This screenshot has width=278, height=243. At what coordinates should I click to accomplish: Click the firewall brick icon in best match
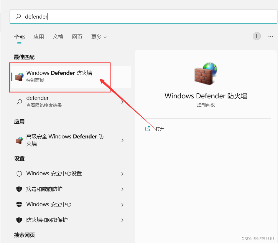(19, 77)
